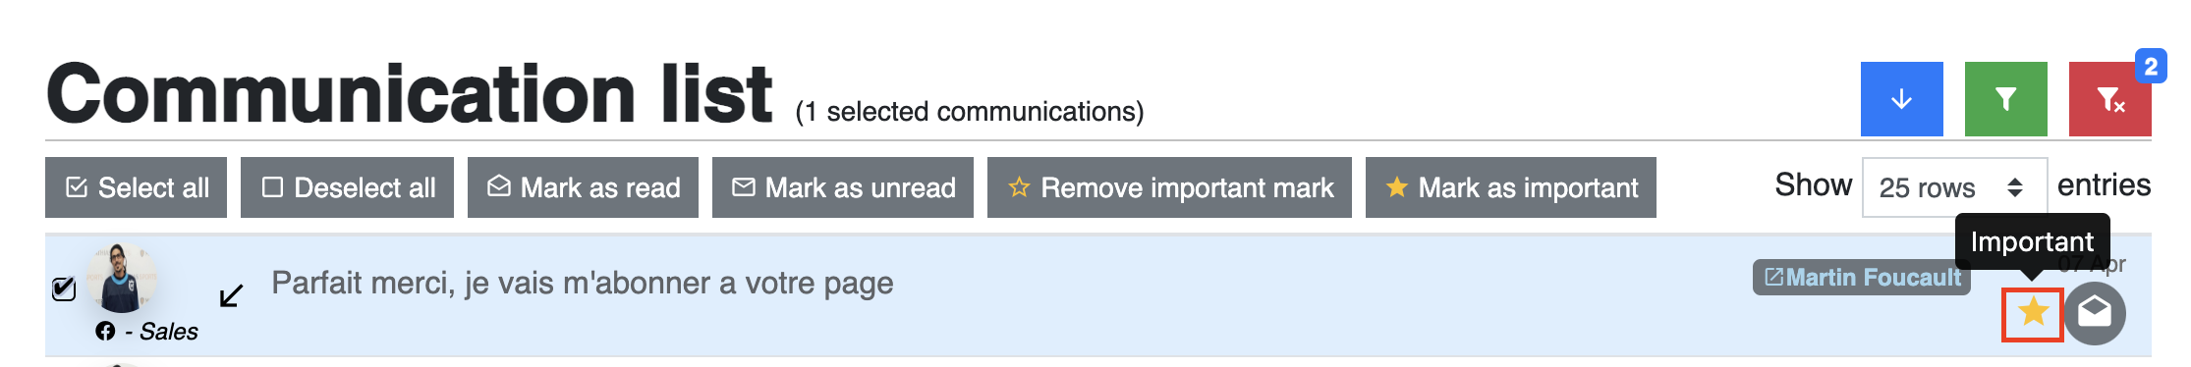Clear filters using the red funnel button
2191x367 pixels.
pos(2109,99)
